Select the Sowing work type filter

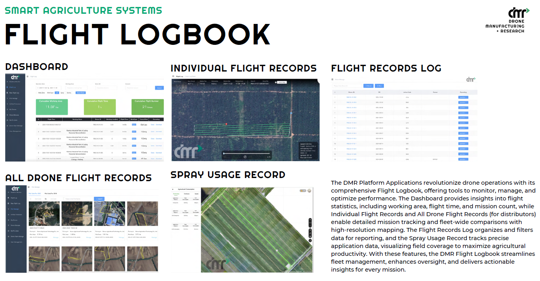point(69,93)
